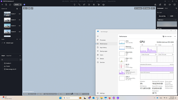Open App history in Task Manager
Image resolution: width=178 pixels, height=100 pixels.
coord(107,48)
